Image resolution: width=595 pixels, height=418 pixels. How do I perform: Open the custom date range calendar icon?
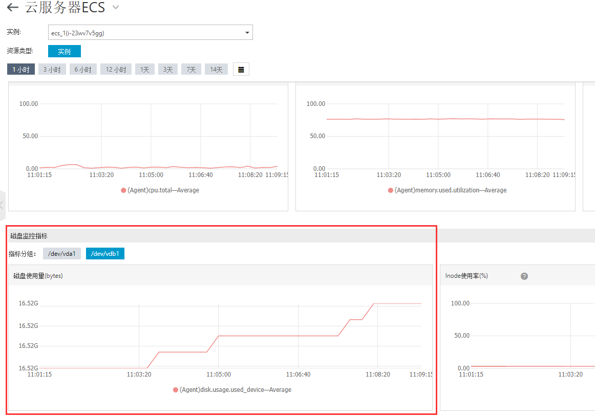point(241,70)
